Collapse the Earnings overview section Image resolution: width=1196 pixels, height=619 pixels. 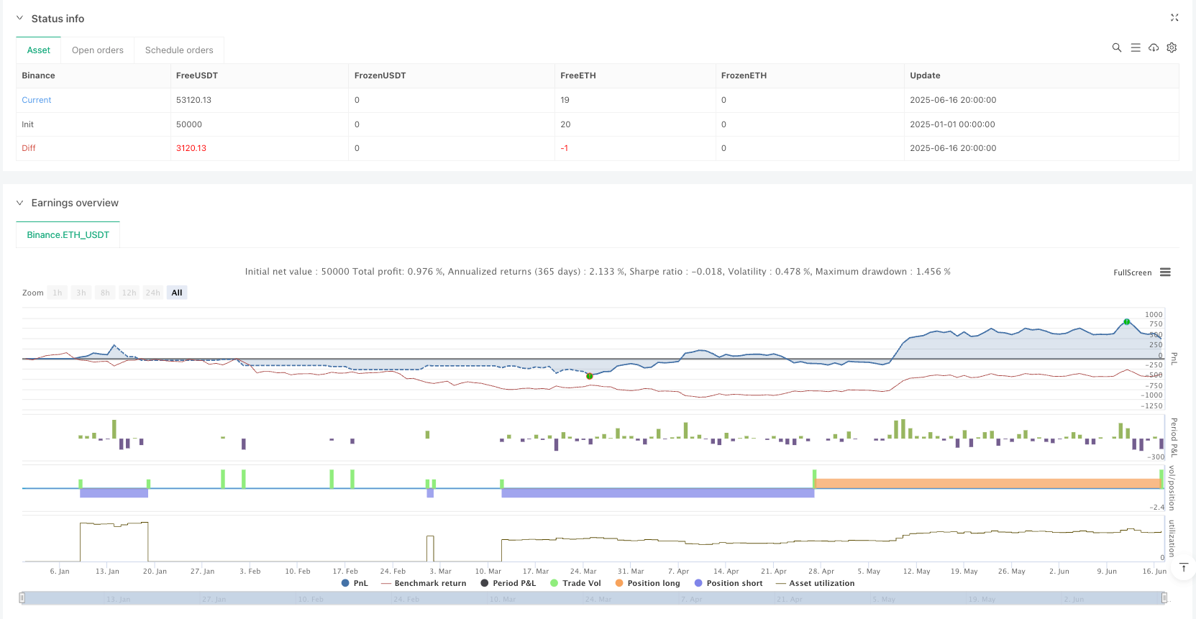pyautogui.click(x=20, y=203)
